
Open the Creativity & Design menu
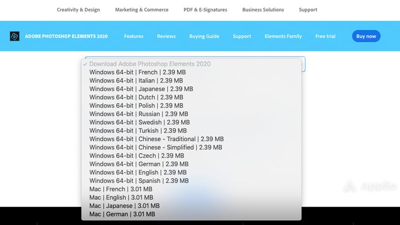[x=78, y=9]
